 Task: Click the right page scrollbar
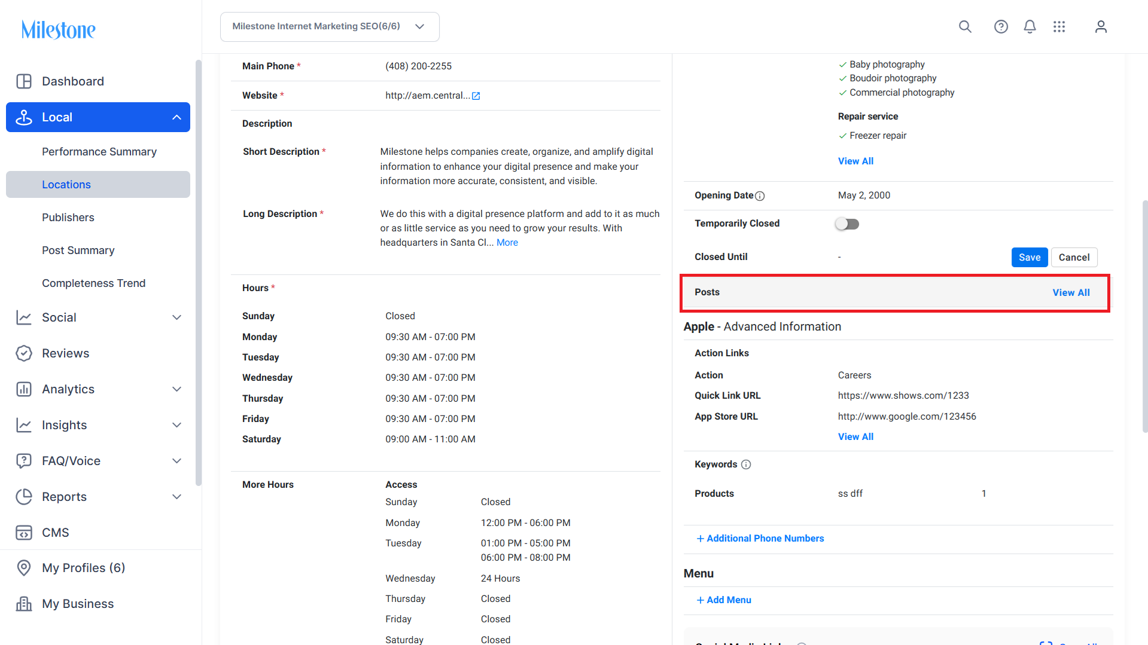(1145, 316)
